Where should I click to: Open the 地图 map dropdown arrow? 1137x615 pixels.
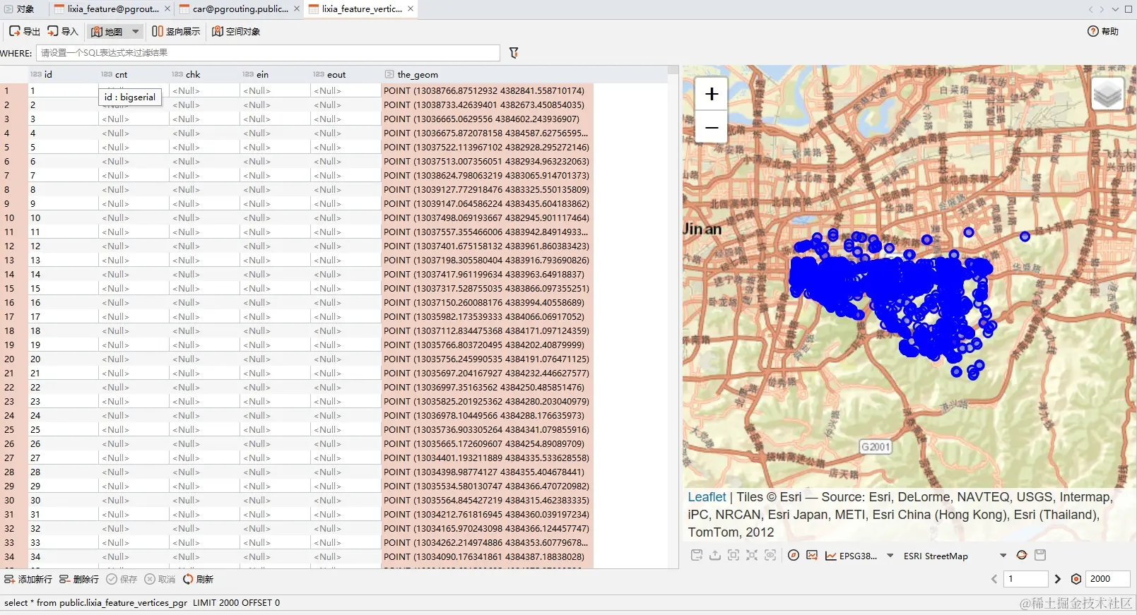point(136,31)
